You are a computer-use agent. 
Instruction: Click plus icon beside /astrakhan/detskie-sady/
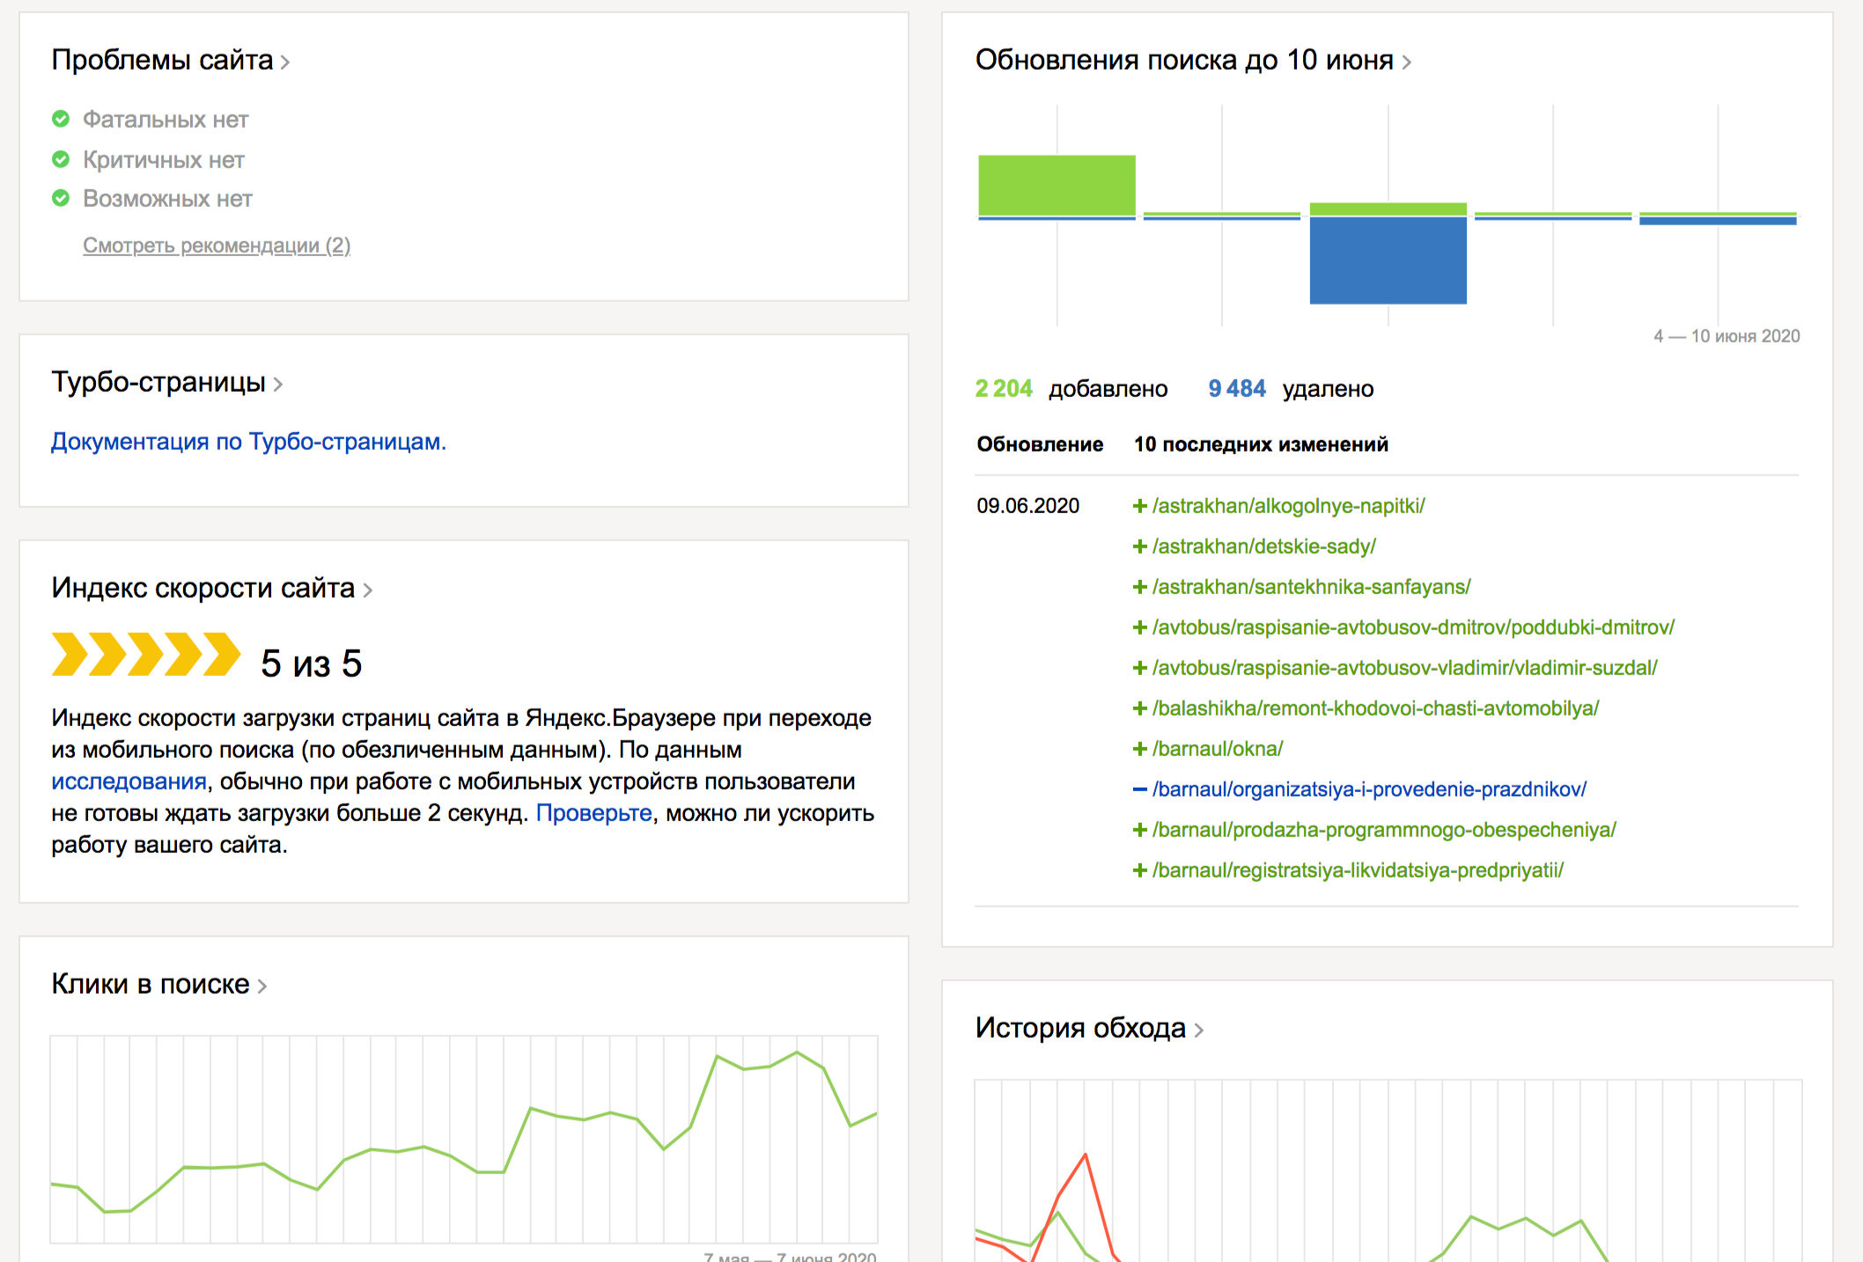tap(1139, 547)
